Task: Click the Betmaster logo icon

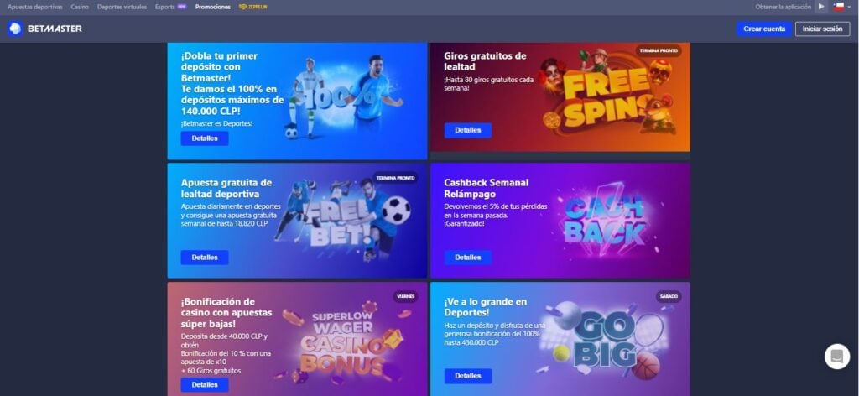Action: (x=15, y=29)
